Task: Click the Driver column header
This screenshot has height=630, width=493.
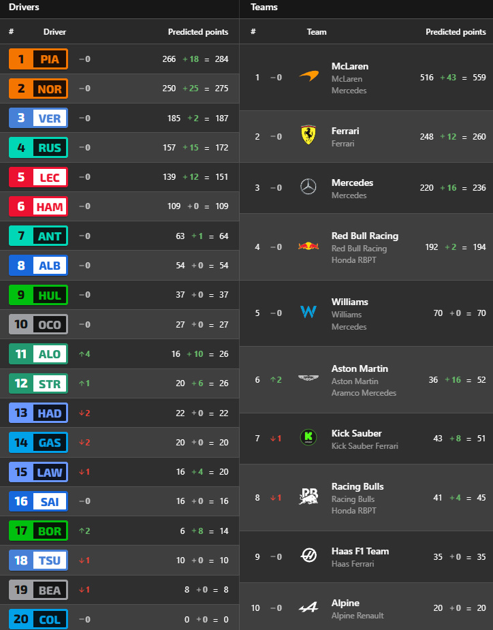Action: [x=54, y=32]
